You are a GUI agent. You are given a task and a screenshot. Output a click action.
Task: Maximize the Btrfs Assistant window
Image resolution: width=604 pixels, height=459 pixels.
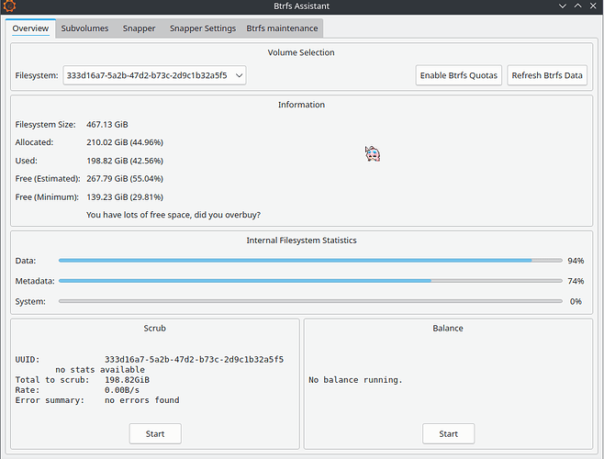click(578, 7)
